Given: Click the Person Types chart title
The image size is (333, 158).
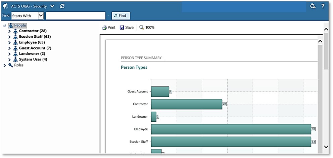Looking at the screenshot, I should (134, 68).
